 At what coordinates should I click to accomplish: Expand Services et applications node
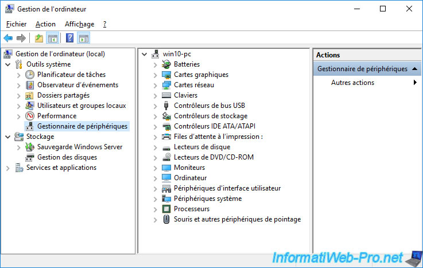point(7,168)
